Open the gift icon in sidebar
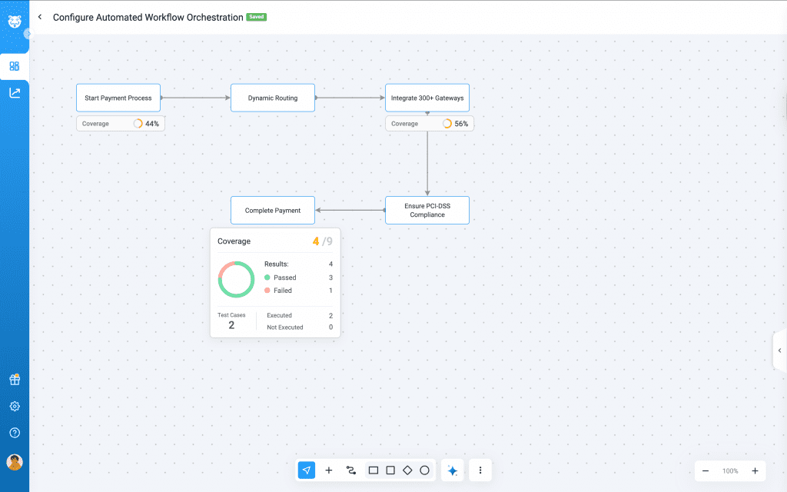 coord(15,379)
